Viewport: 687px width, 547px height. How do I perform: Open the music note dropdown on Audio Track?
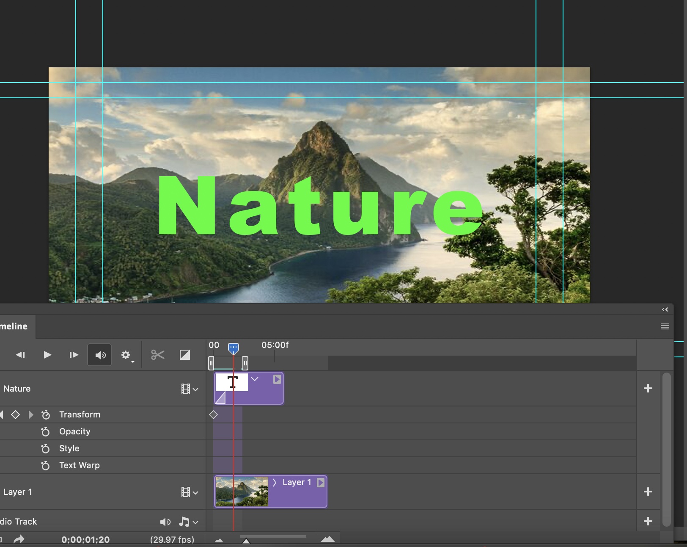pos(189,522)
